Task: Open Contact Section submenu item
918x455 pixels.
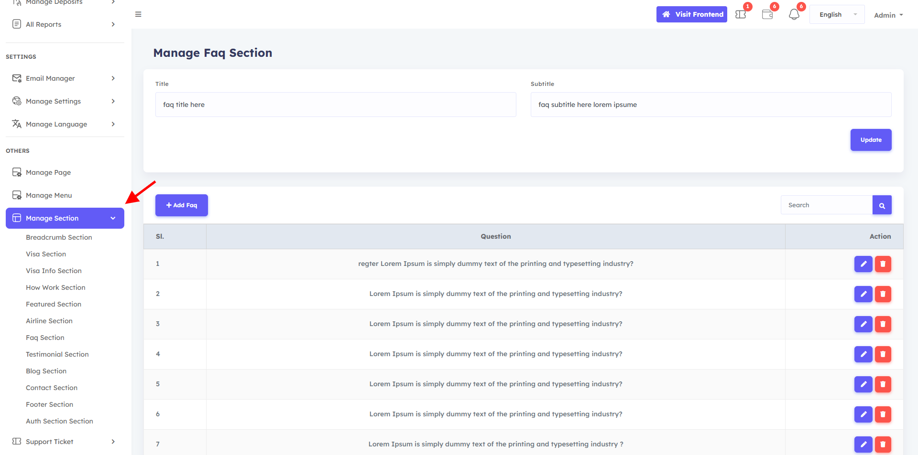Action: click(52, 388)
